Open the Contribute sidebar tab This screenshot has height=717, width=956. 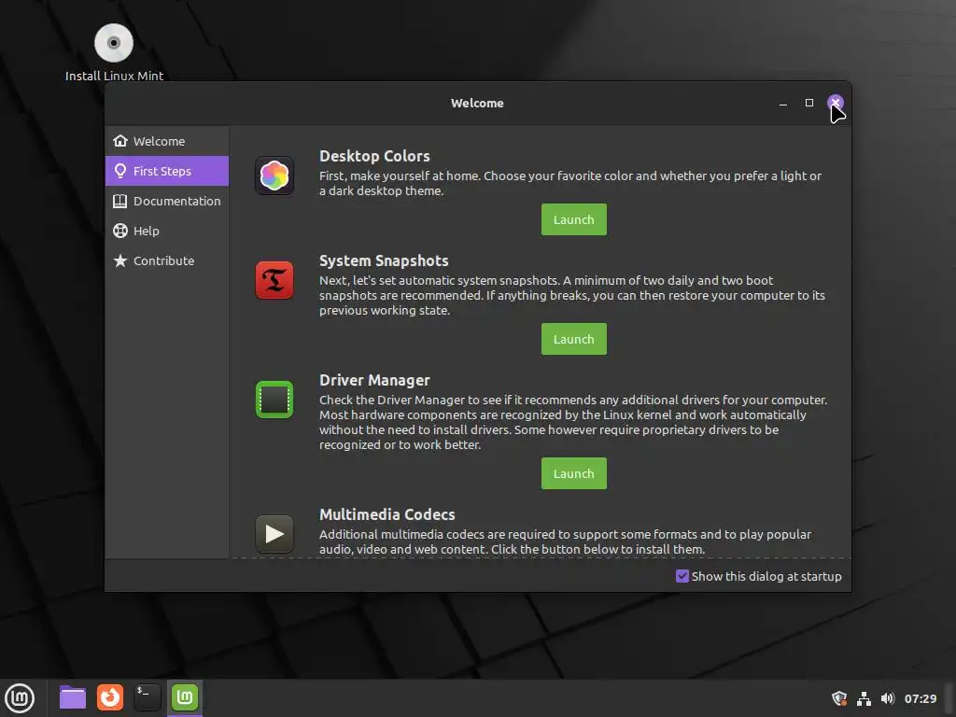point(167,260)
